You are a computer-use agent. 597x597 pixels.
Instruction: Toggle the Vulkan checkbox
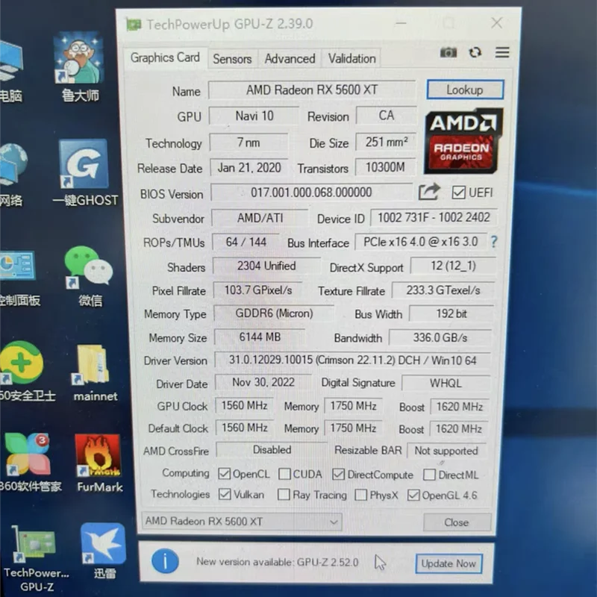[x=225, y=494]
